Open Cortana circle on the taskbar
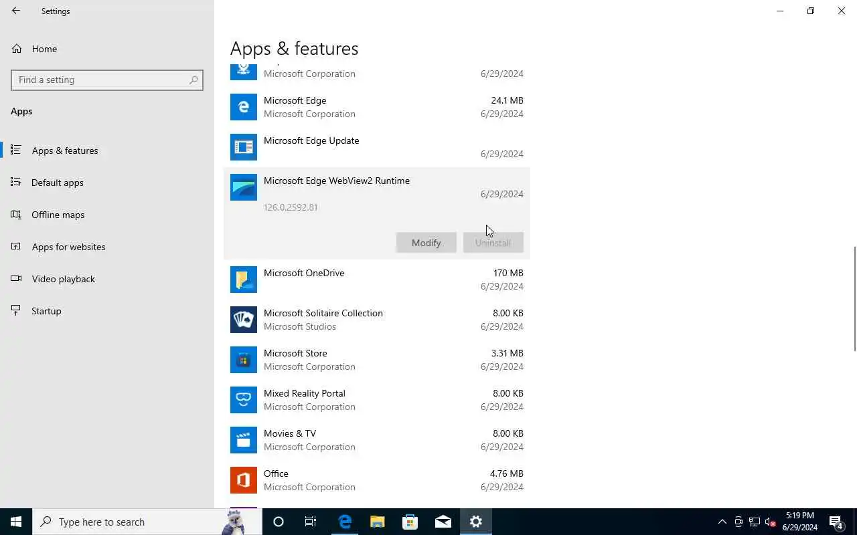Viewport: 857px width, 535px height. pos(279,522)
